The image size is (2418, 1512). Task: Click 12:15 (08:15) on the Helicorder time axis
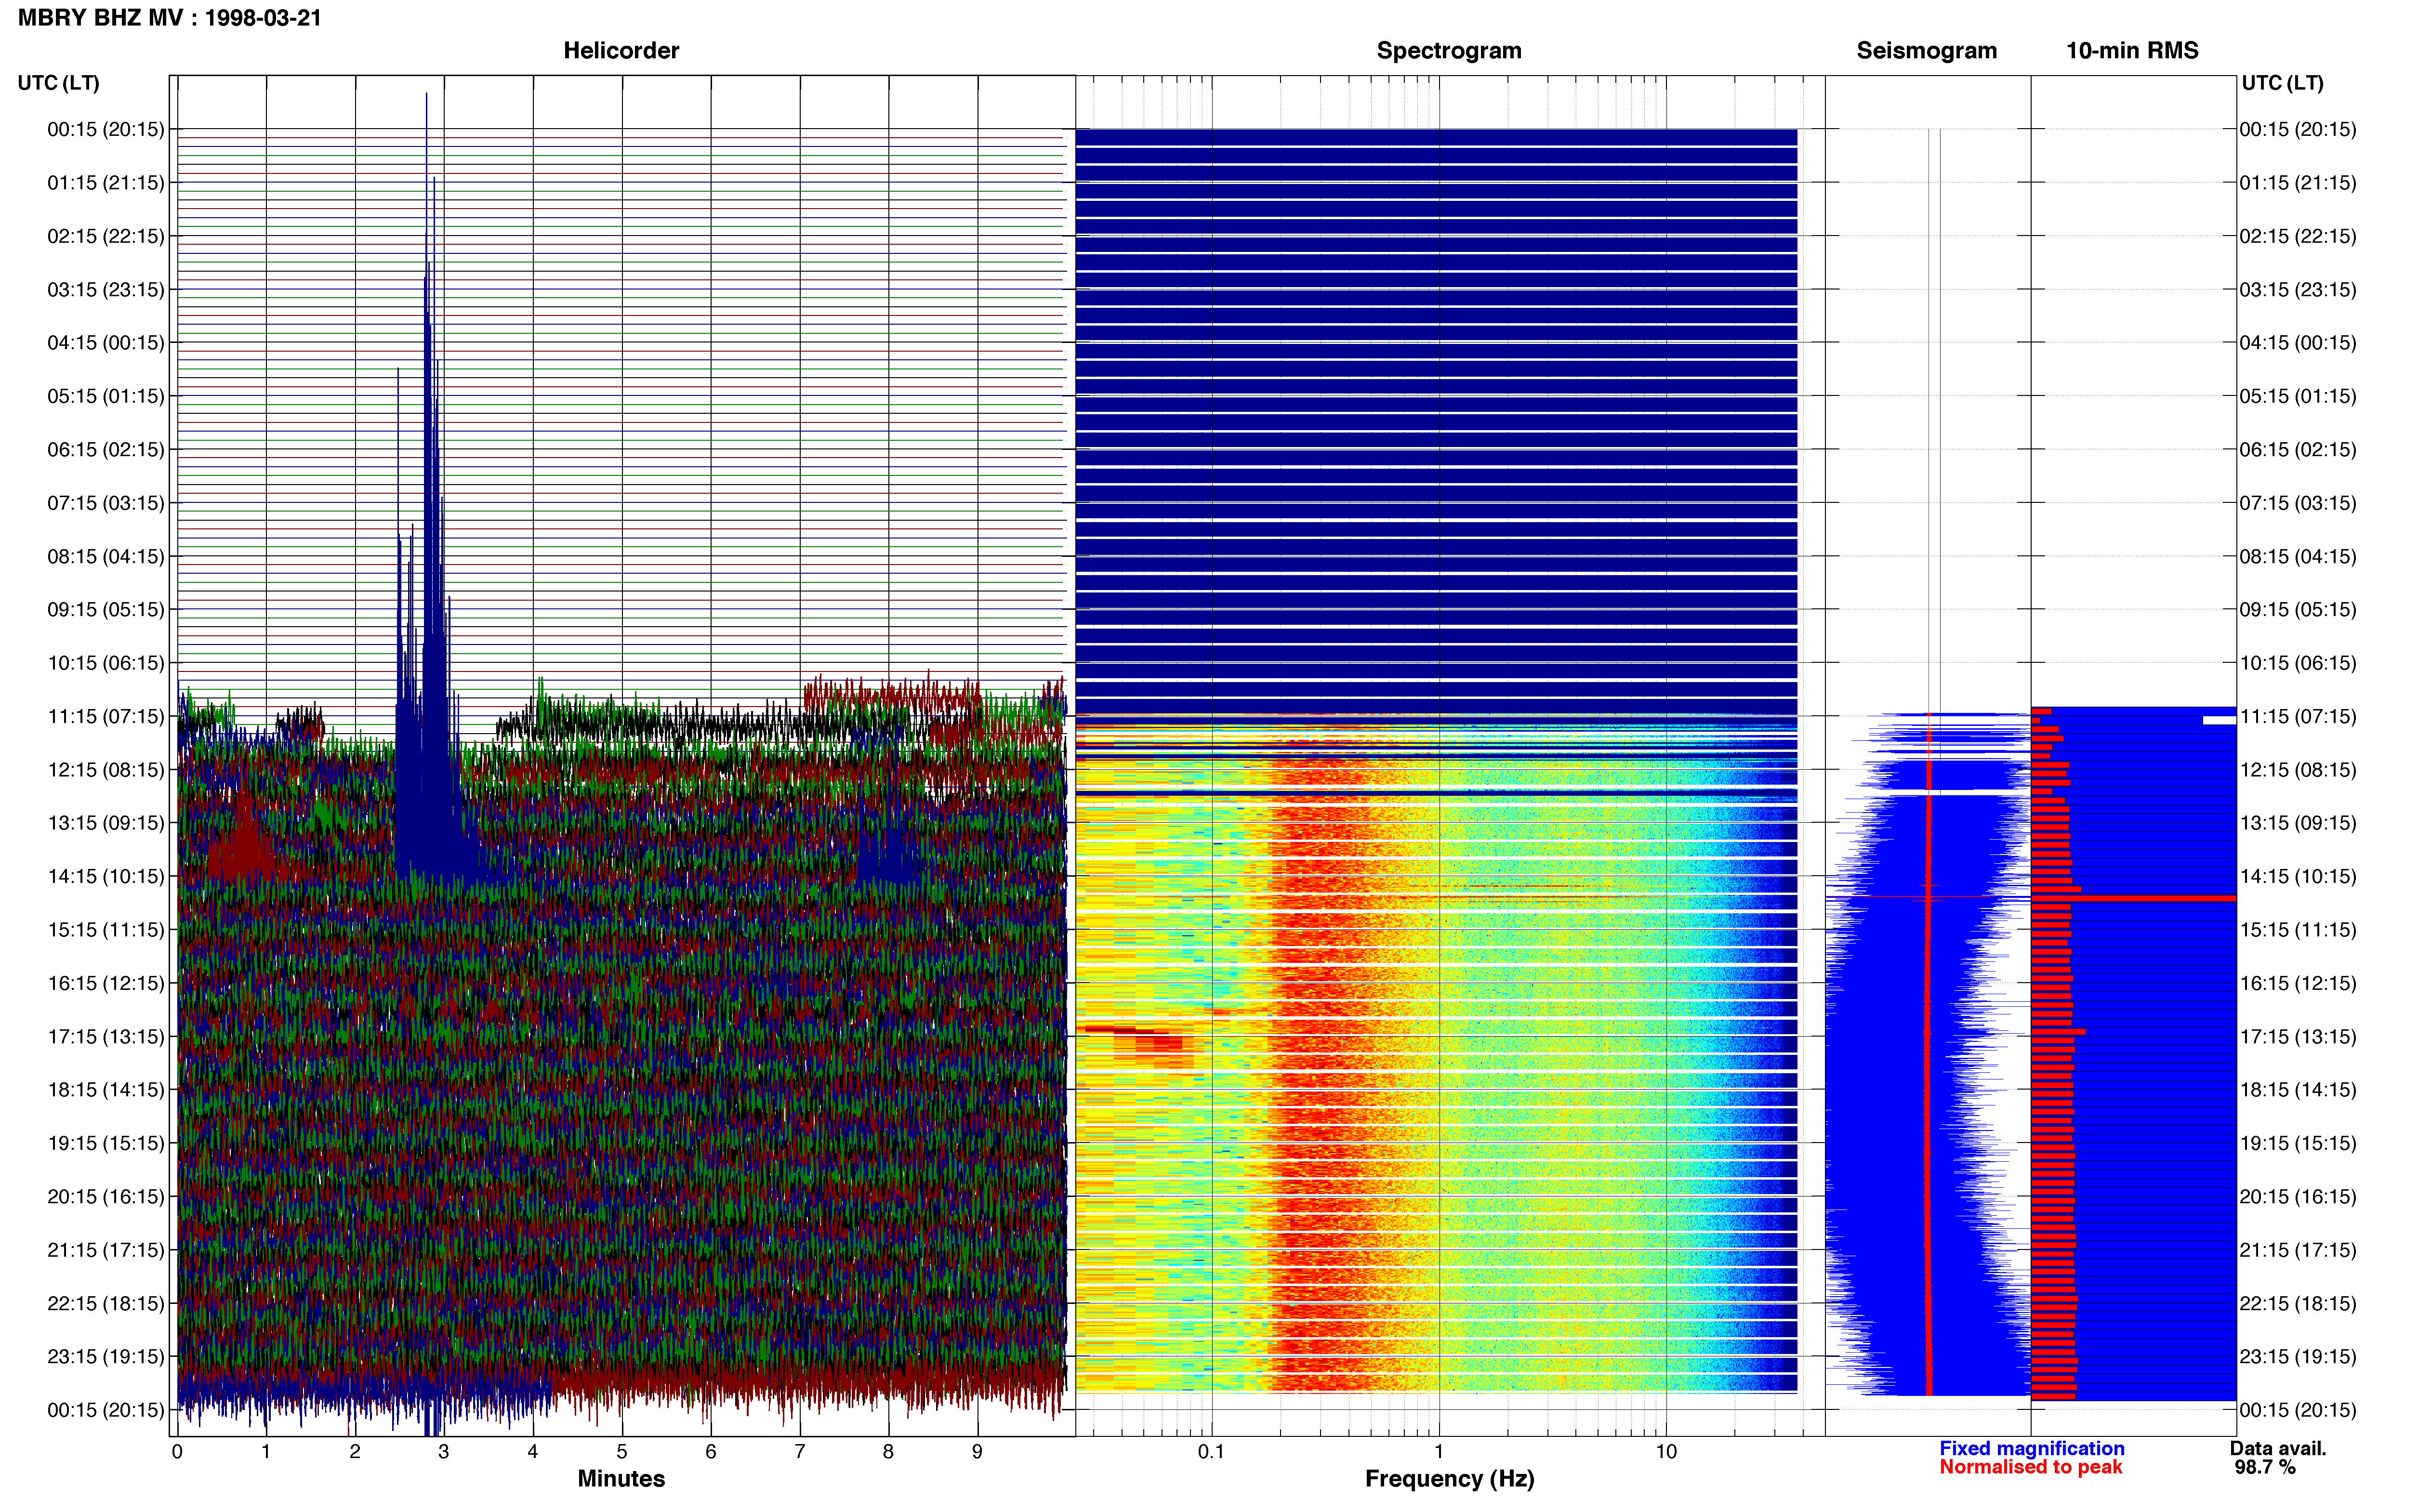(106, 770)
